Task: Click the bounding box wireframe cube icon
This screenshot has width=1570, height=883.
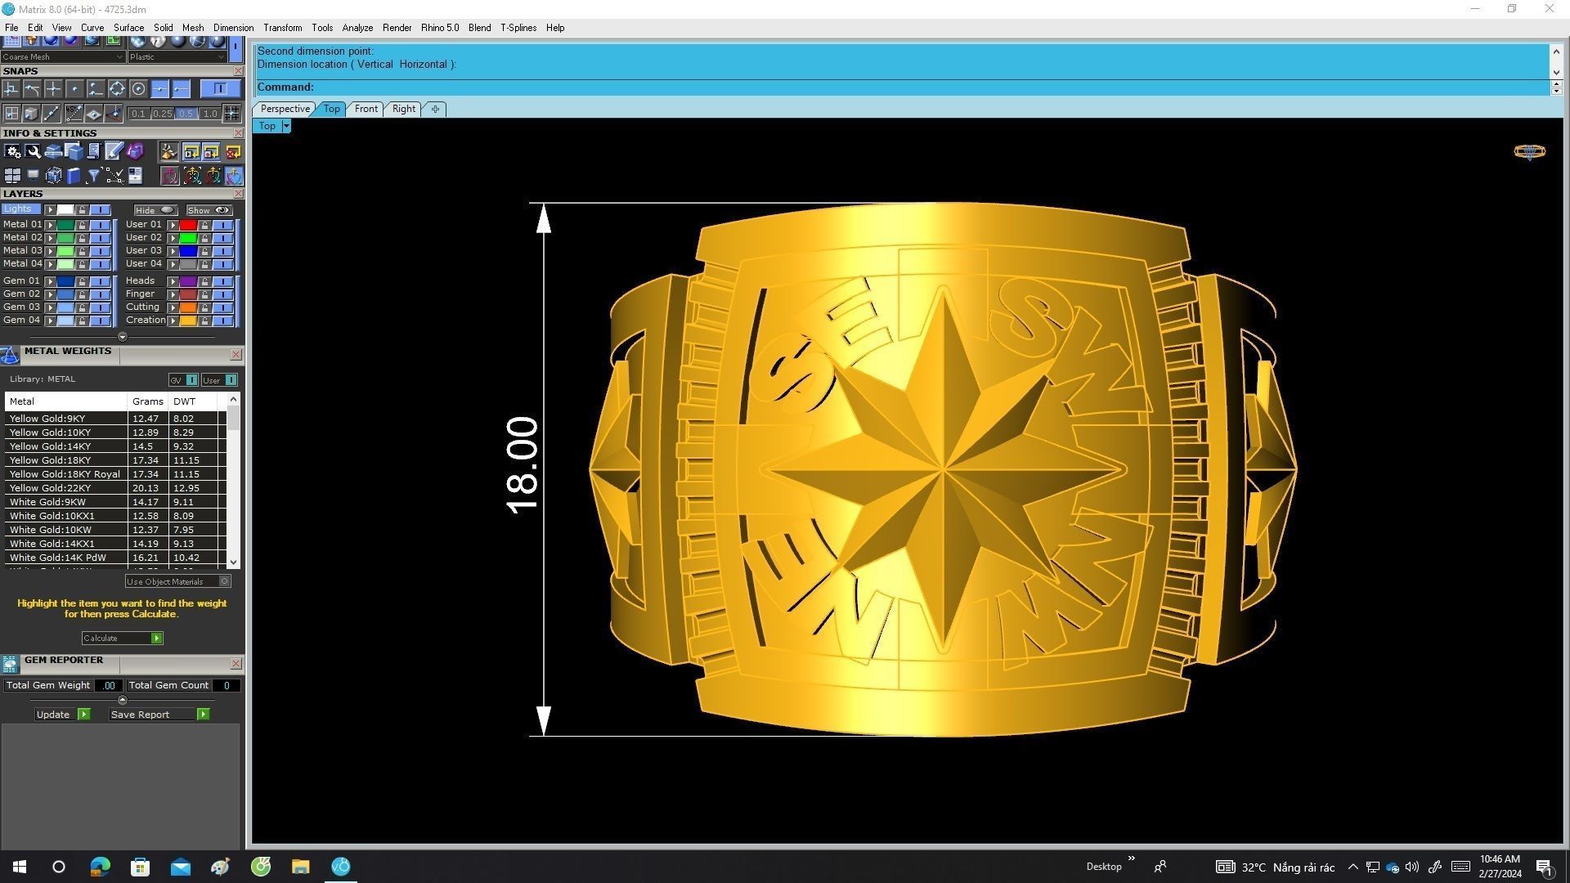Action: [54, 175]
